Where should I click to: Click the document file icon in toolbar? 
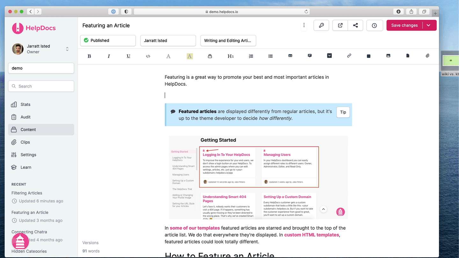(x=408, y=56)
